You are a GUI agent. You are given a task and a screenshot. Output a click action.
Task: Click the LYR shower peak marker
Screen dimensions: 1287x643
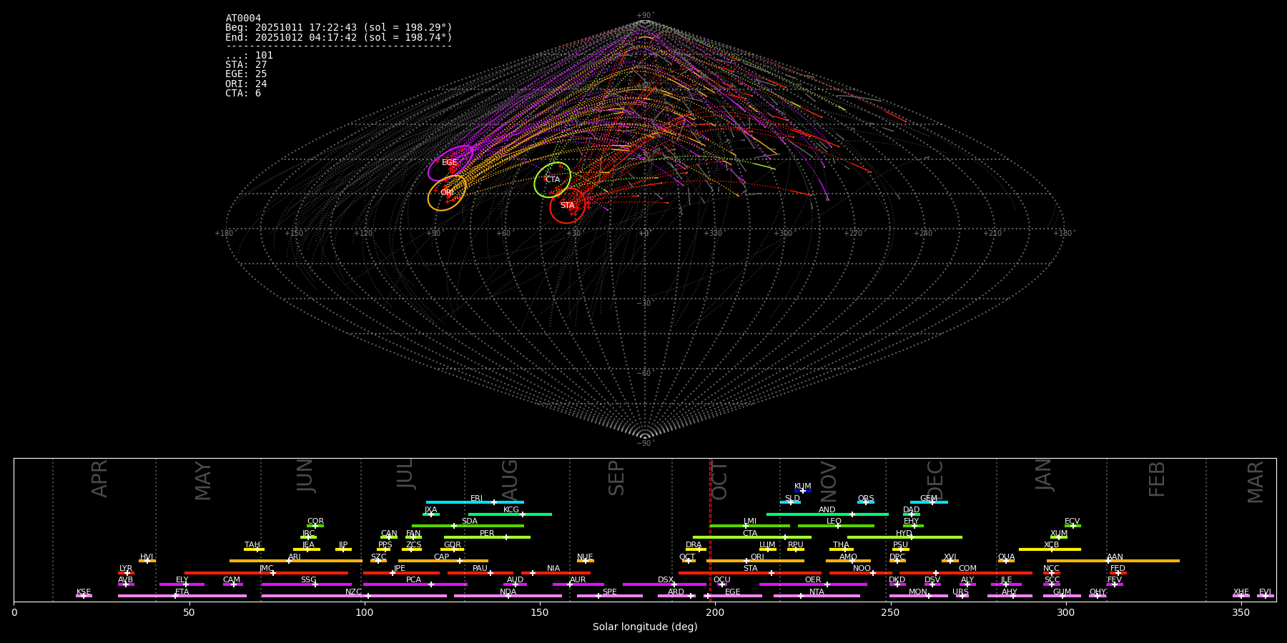127,573
